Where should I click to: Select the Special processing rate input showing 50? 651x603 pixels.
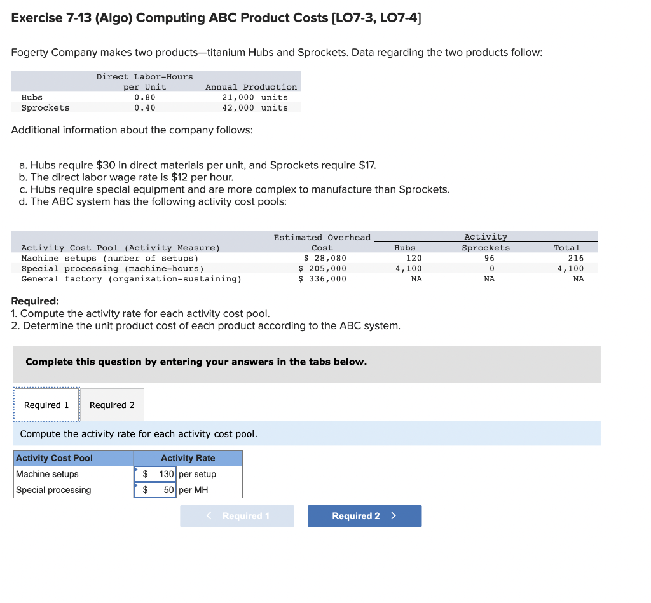154,489
